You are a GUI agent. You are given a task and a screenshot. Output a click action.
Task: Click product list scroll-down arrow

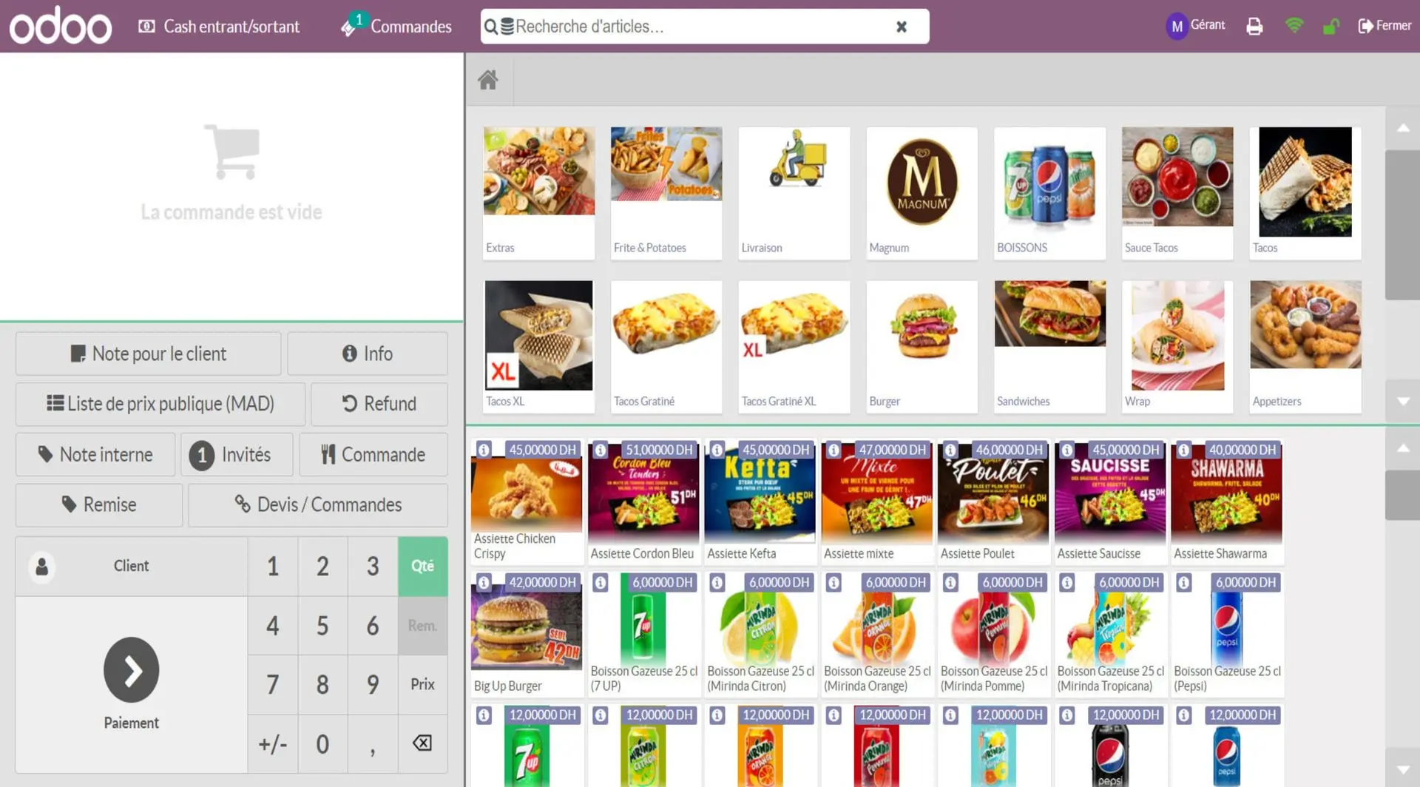[x=1403, y=769]
